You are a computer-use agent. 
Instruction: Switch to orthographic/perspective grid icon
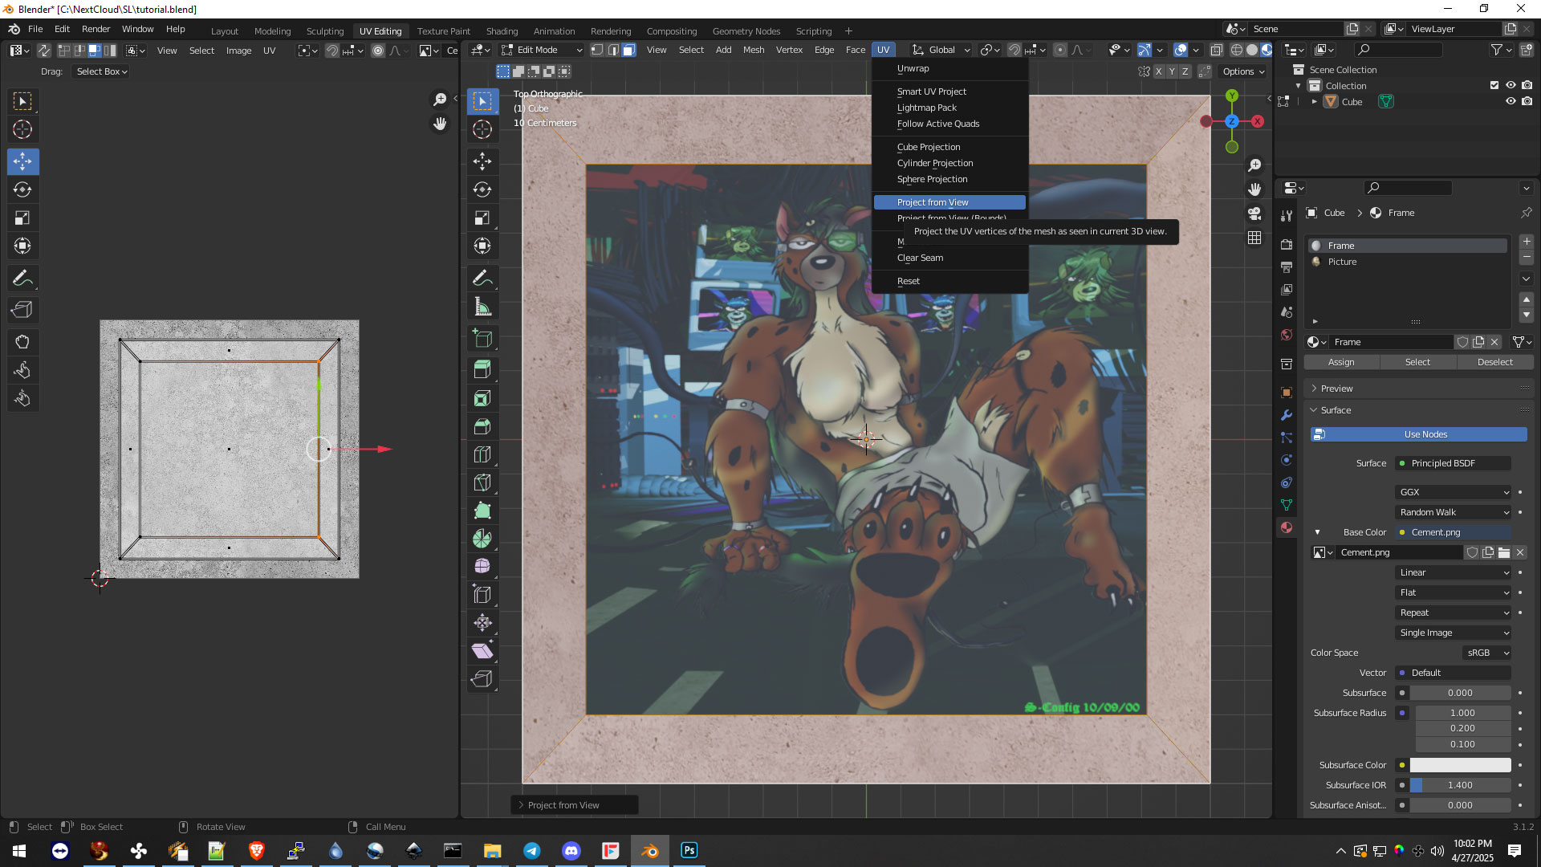pyautogui.click(x=1254, y=238)
